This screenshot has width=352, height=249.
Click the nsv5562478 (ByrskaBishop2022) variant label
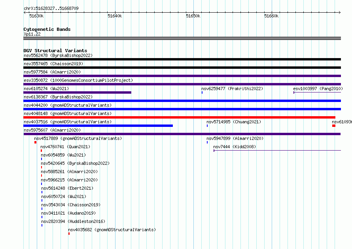(58, 55)
